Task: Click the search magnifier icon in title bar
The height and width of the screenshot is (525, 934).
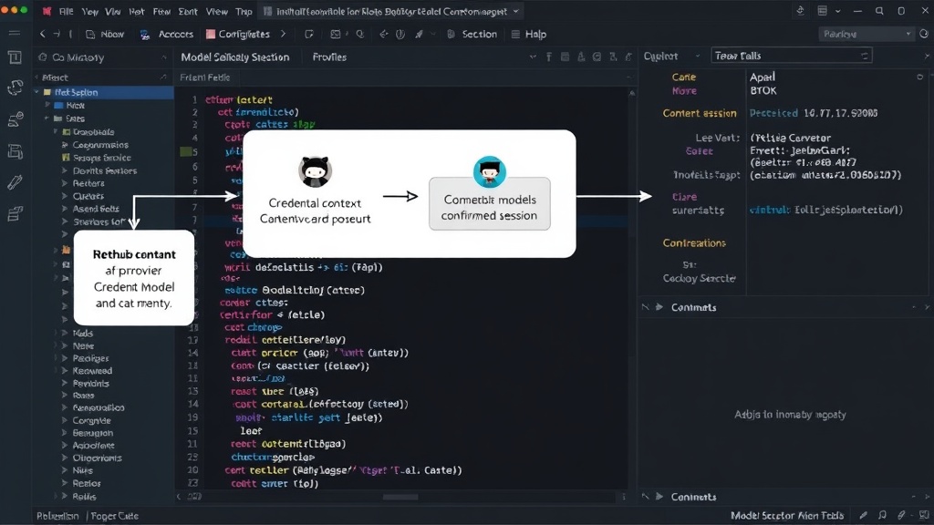Action: click(x=879, y=11)
